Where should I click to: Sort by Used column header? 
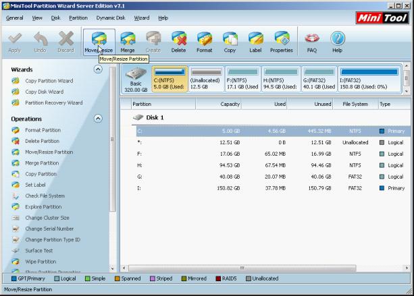point(264,104)
